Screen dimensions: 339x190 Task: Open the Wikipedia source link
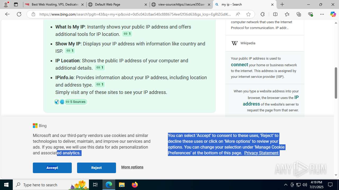pyautogui.click(x=248, y=43)
